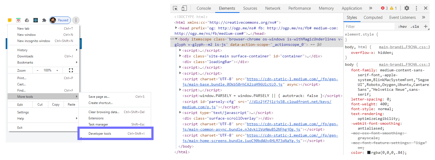Open Downloads from the menu
Screen dimensions: 435x160
coord(43,56)
